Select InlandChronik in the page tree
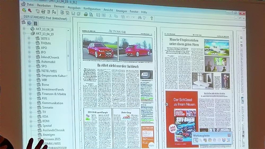This screenshot has height=149, width=265. click(50, 57)
